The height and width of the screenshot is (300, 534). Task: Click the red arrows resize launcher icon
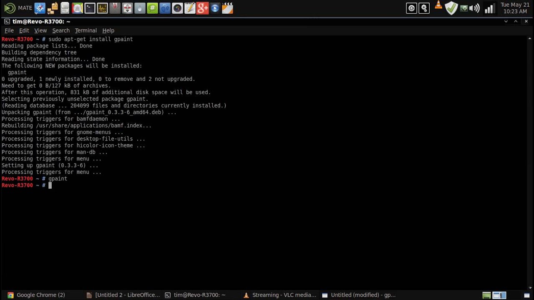click(x=127, y=8)
